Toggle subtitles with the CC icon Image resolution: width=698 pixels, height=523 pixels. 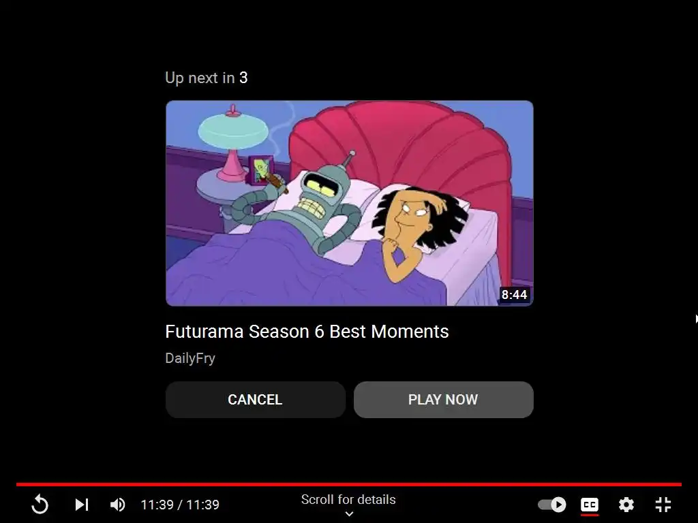click(x=590, y=505)
